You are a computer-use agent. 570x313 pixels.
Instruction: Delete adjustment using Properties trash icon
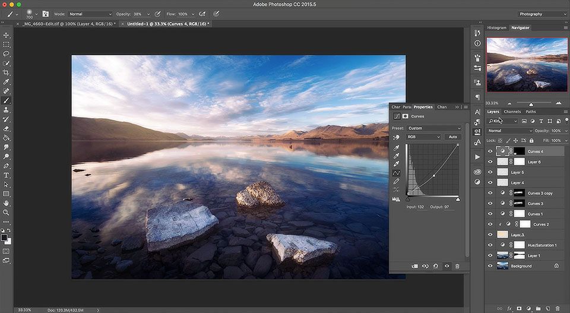click(x=457, y=266)
